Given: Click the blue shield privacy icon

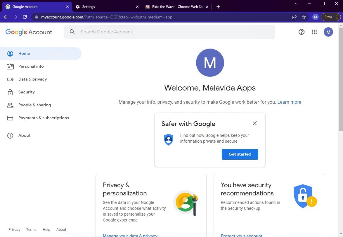Looking at the screenshot, I should point(169,140).
